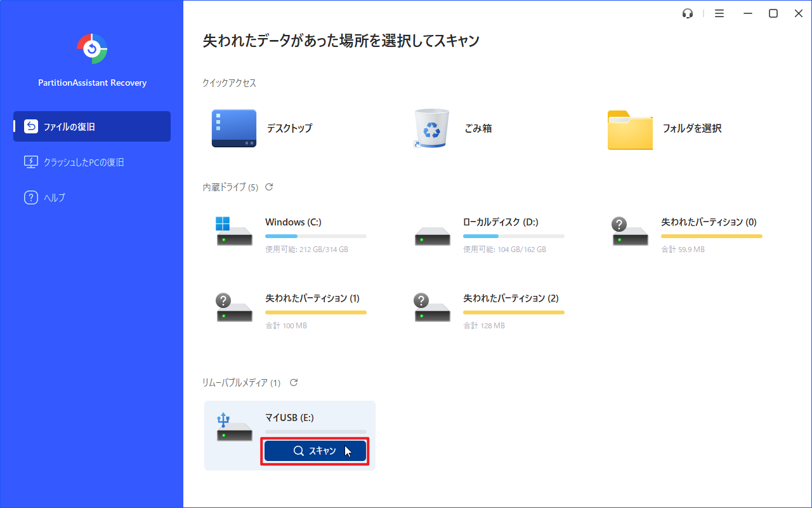
Task: Select 失われたパーティション (0) drive icon
Action: (630, 231)
